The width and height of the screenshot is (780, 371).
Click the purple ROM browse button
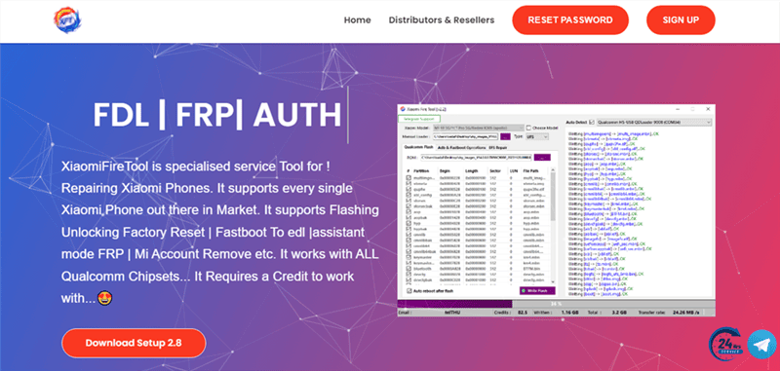(x=542, y=158)
